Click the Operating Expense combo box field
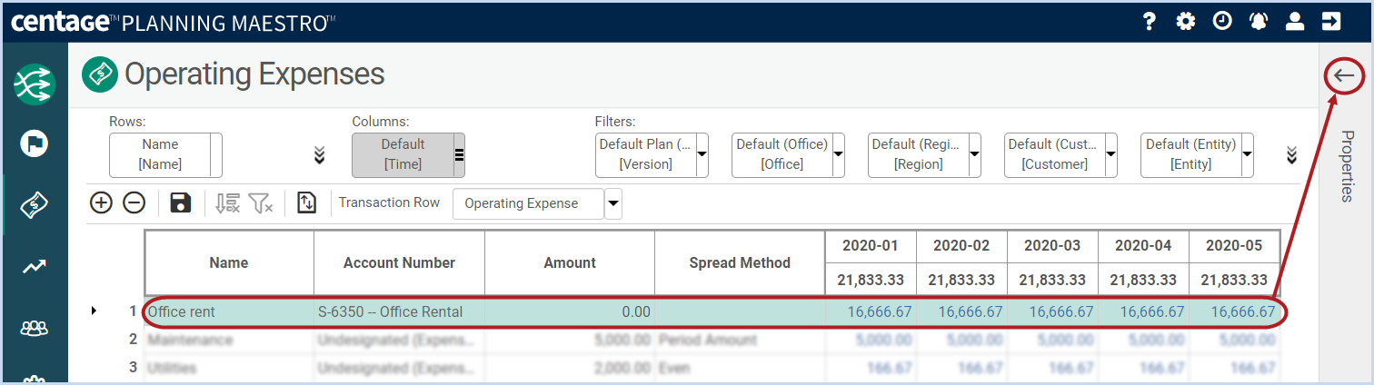Image resolution: width=1374 pixels, height=385 pixels. click(529, 203)
